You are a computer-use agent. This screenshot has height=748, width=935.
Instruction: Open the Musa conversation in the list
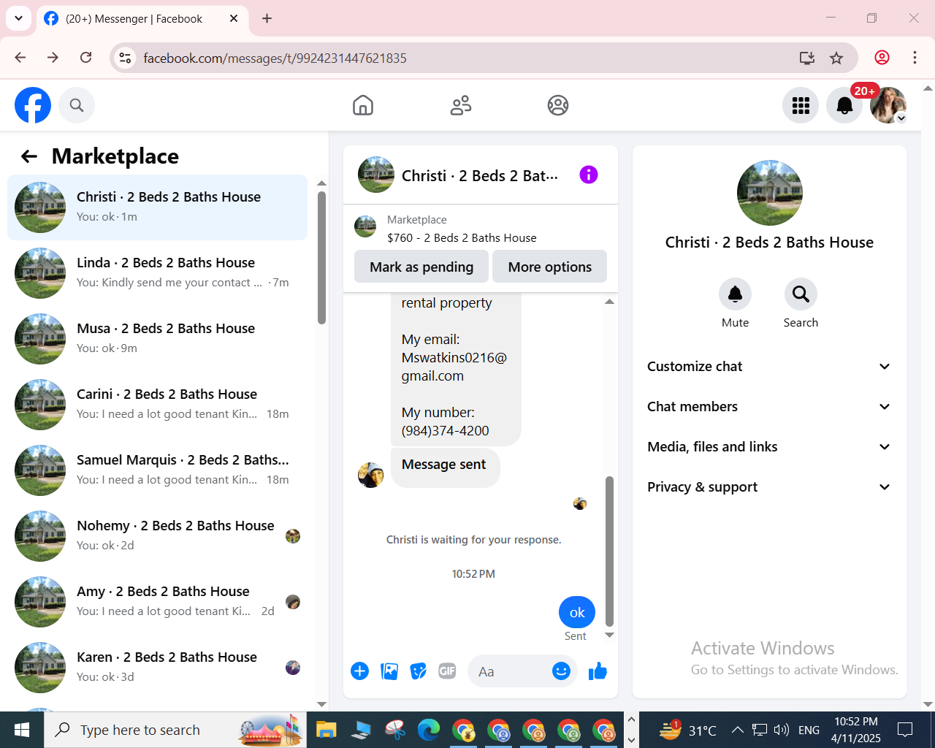coord(157,339)
